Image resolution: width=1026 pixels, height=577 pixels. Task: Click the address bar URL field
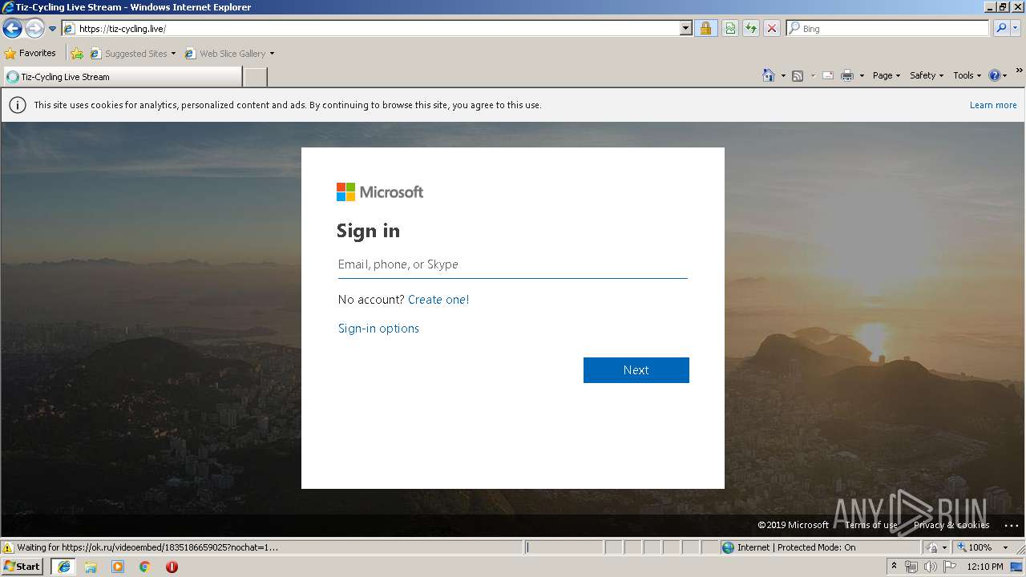click(371, 29)
